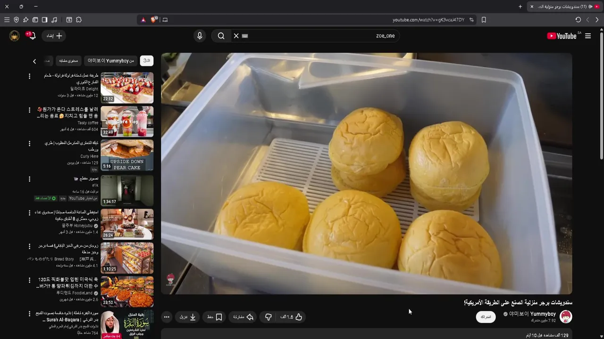The image size is (604, 339).
Task: Open Brave Rewards triangle icon
Action: (x=143, y=20)
